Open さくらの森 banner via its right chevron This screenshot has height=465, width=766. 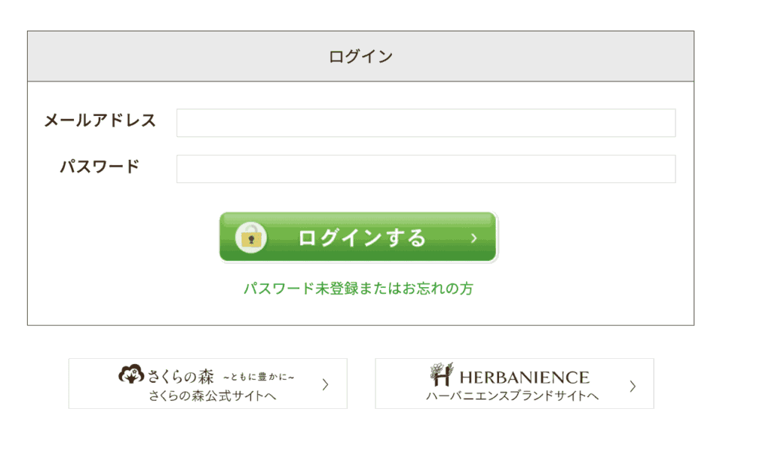click(x=325, y=384)
